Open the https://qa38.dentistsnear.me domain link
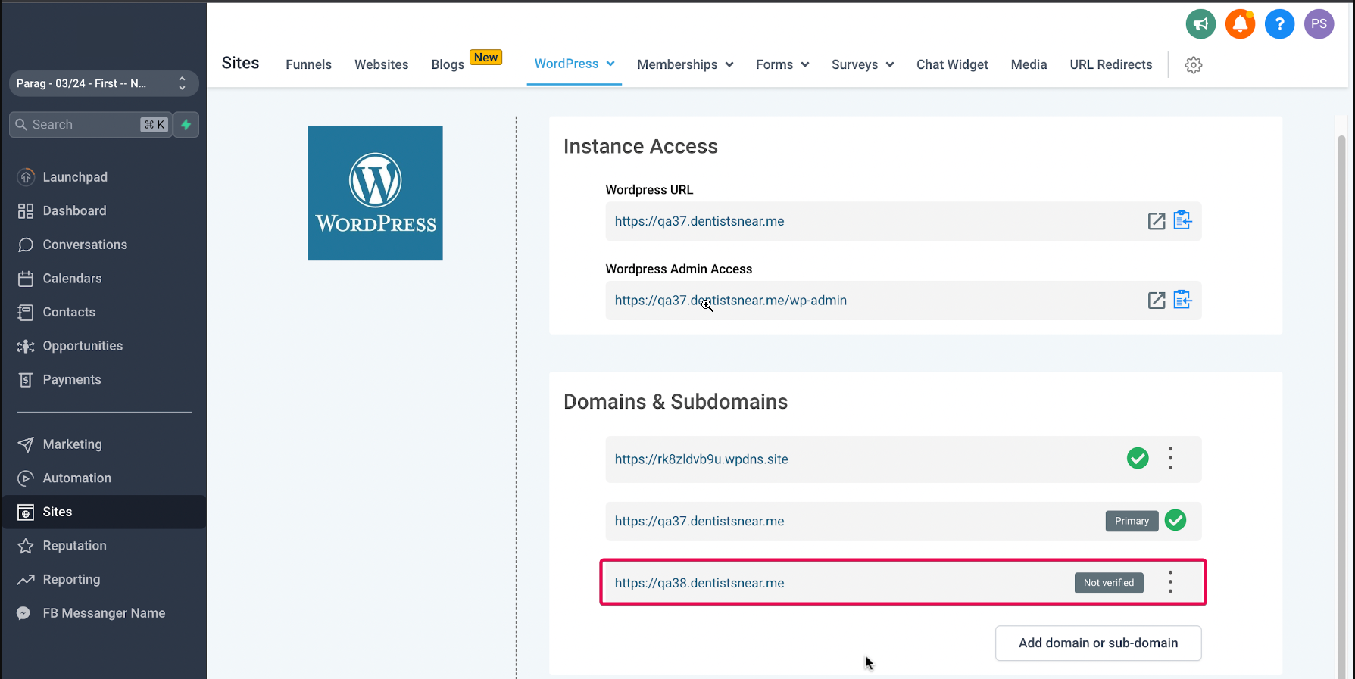Viewport: 1355px width, 679px height. 699,583
